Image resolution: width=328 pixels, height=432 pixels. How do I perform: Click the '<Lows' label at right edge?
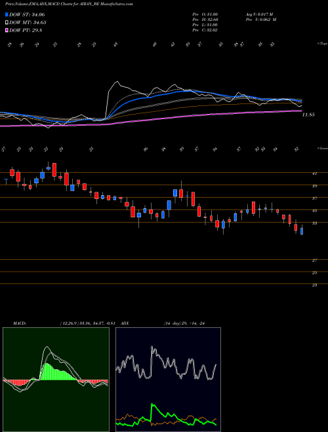click(322, 148)
